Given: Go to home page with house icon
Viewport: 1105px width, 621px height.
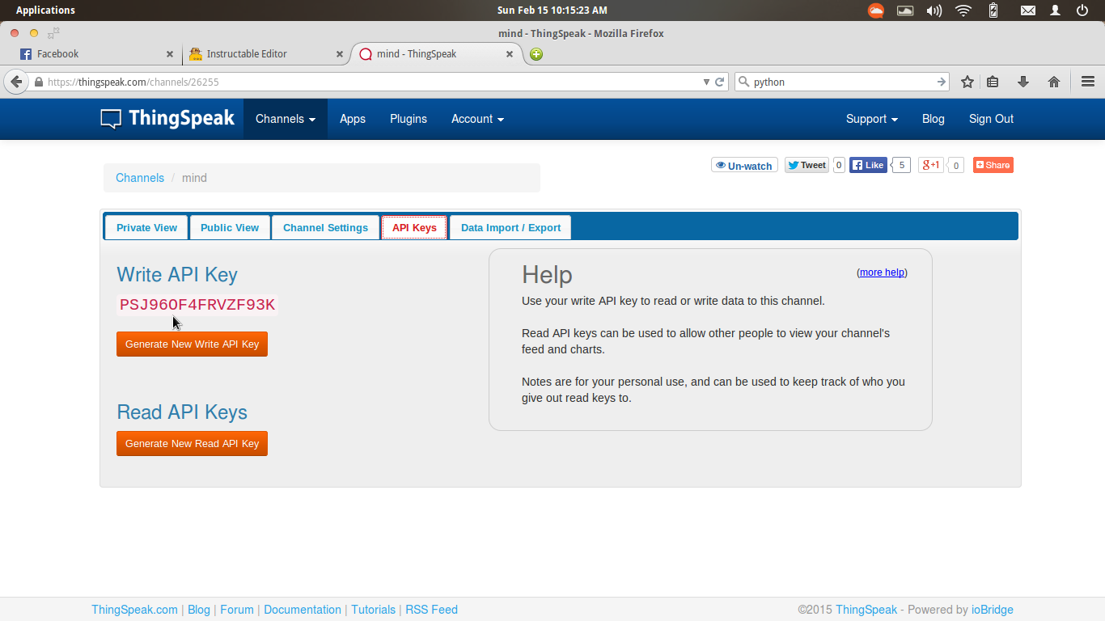Looking at the screenshot, I should 1054,82.
